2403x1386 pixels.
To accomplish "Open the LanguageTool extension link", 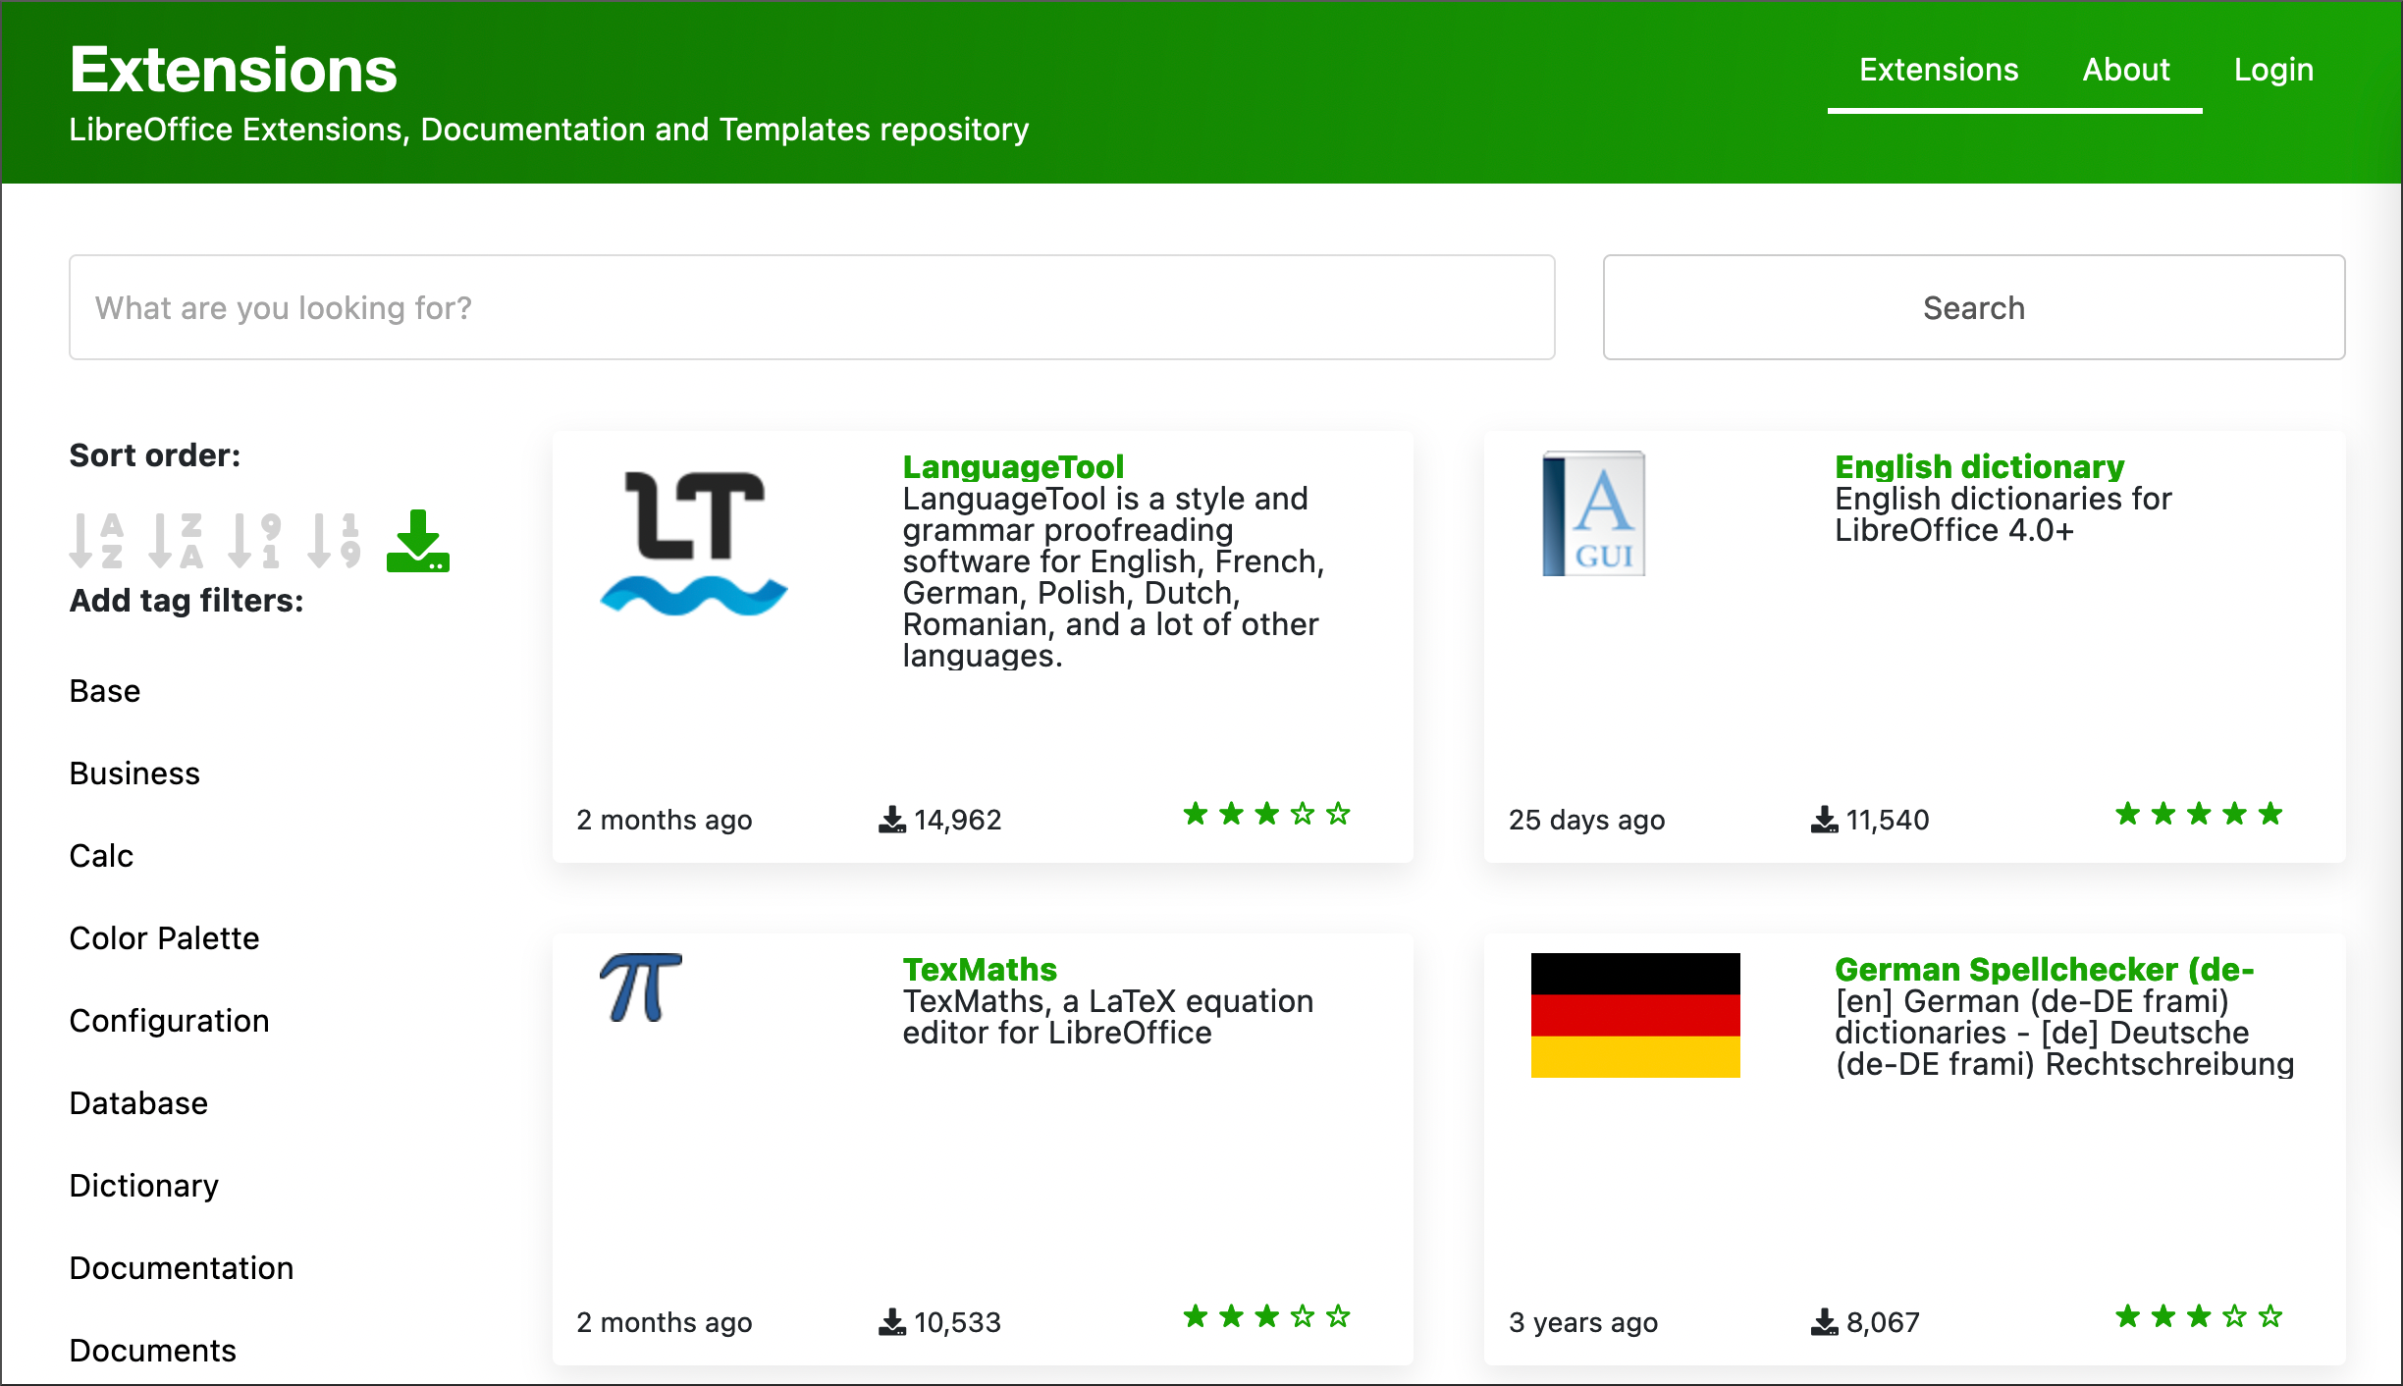I will (x=1013, y=467).
